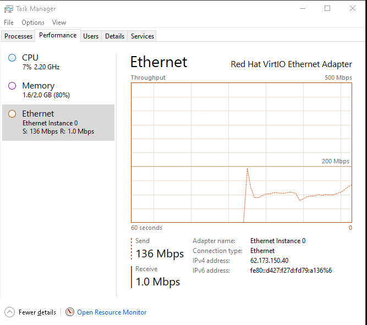This screenshot has height=325, width=367.
Task: Click the Receive 1.0 Mbps indicator
Action: 158,282
